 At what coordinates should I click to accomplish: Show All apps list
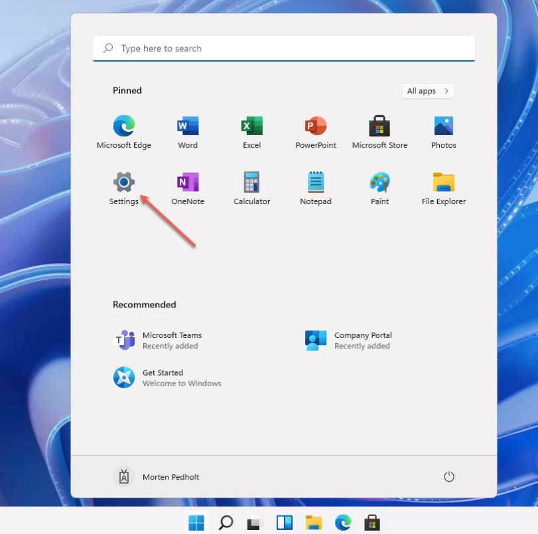point(428,91)
